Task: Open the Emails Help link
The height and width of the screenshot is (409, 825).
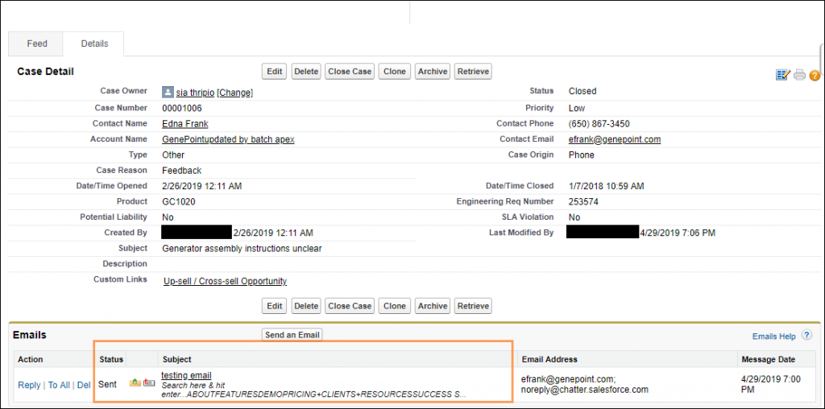Action: pos(774,337)
